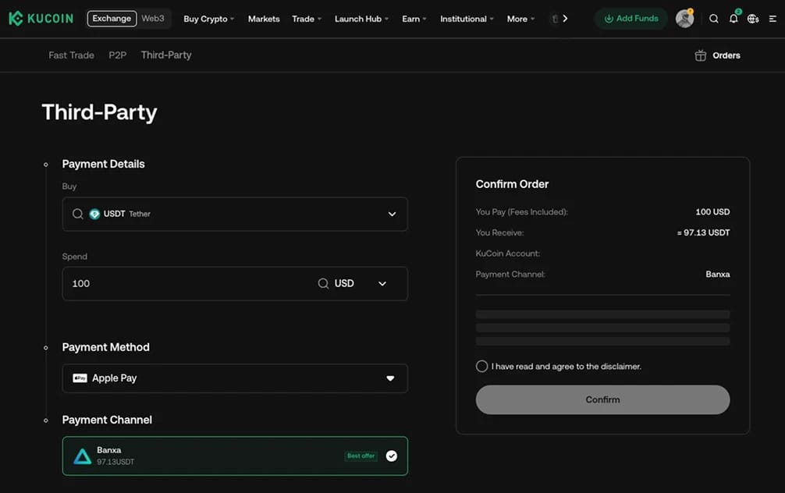This screenshot has width=785, height=493.
Task: Switch to P2P tab
Action: [x=118, y=55]
